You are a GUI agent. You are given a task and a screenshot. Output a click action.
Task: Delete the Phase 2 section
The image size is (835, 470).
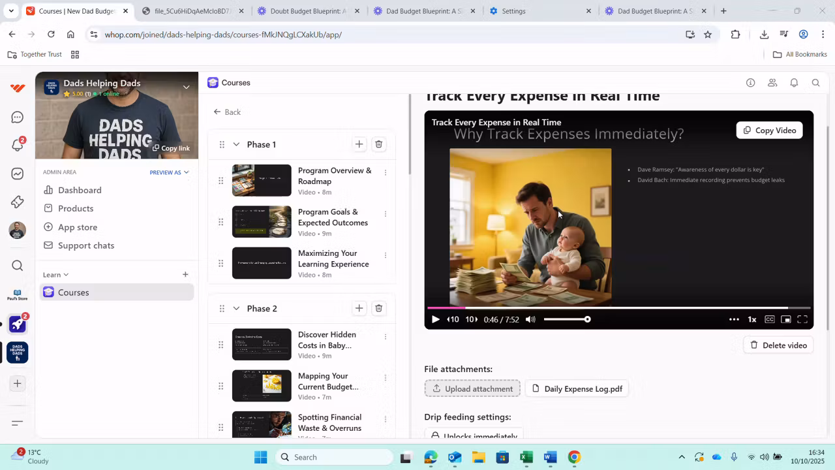378,308
